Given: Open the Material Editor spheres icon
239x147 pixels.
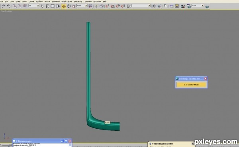Looking at the screenshot, I should pyautogui.click(x=183, y=6).
